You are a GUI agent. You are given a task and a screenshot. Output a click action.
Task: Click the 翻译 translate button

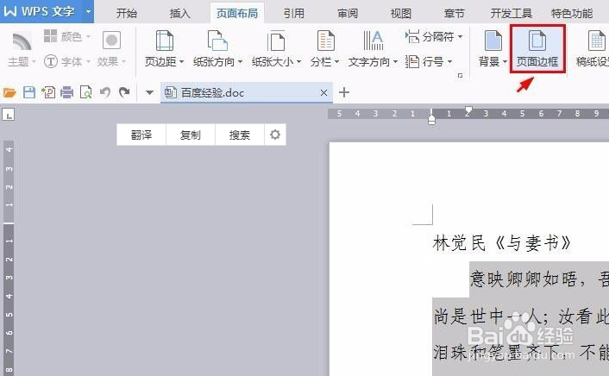coord(141,135)
